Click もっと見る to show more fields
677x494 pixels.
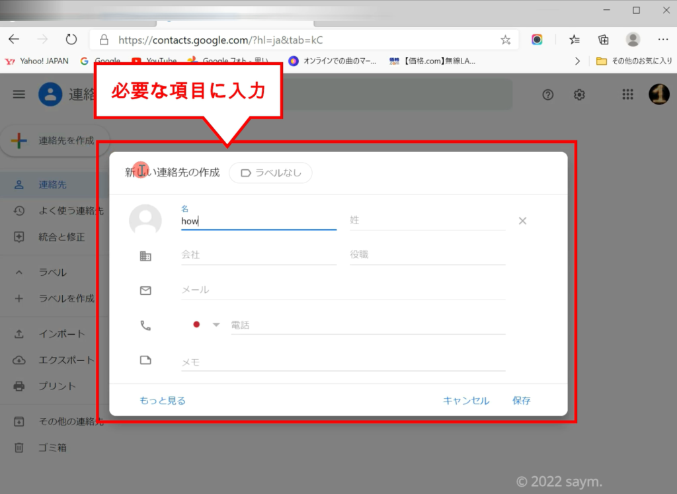click(163, 401)
